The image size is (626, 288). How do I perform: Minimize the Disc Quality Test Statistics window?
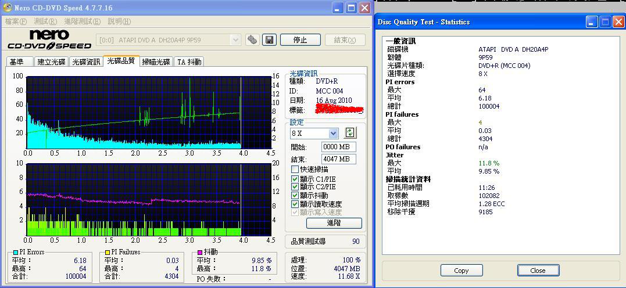point(592,22)
